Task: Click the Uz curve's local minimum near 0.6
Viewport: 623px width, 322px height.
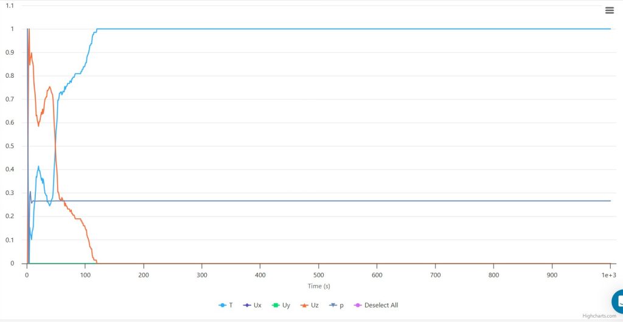Action: point(39,125)
